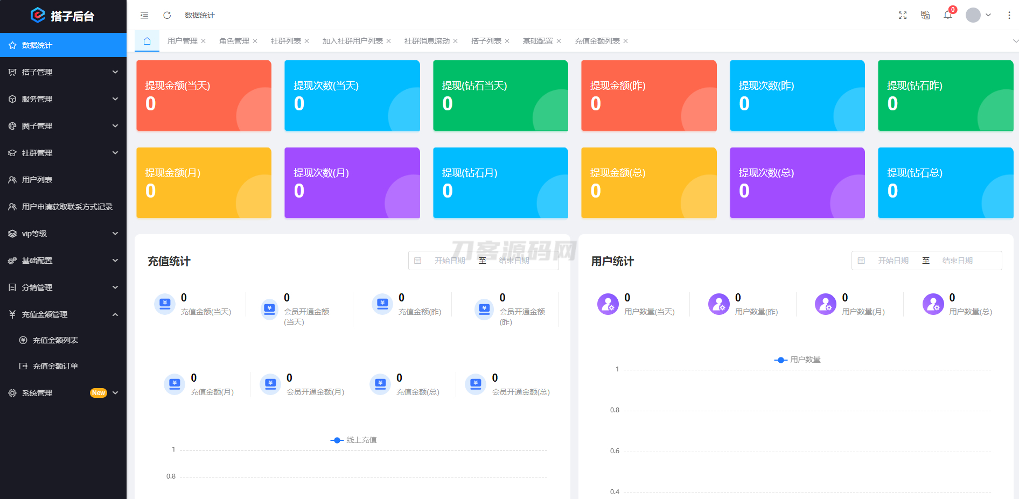Image resolution: width=1019 pixels, height=499 pixels.
Task: Click the sidebar collapse icon in header
Action: click(144, 15)
